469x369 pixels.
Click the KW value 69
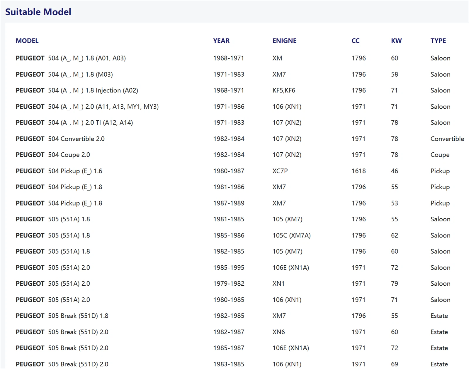[395, 364]
